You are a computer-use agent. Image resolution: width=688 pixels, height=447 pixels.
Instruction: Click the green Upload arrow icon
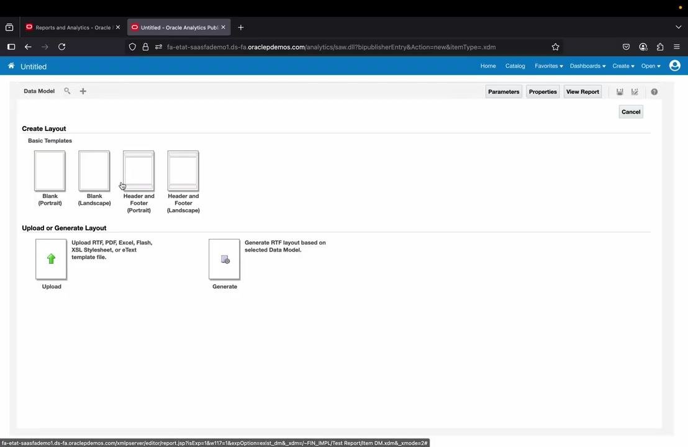[x=51, y=259]
